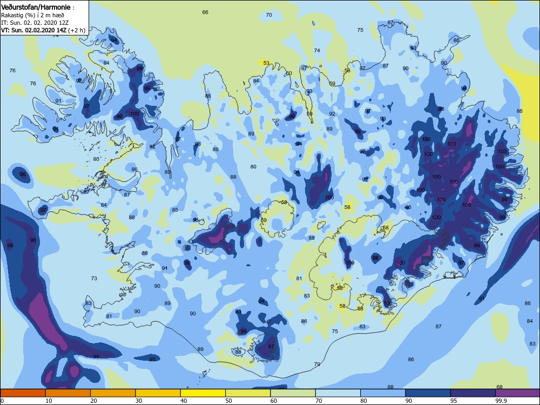Select the 80–90 medium blue legend swatch

pos(383,393)
